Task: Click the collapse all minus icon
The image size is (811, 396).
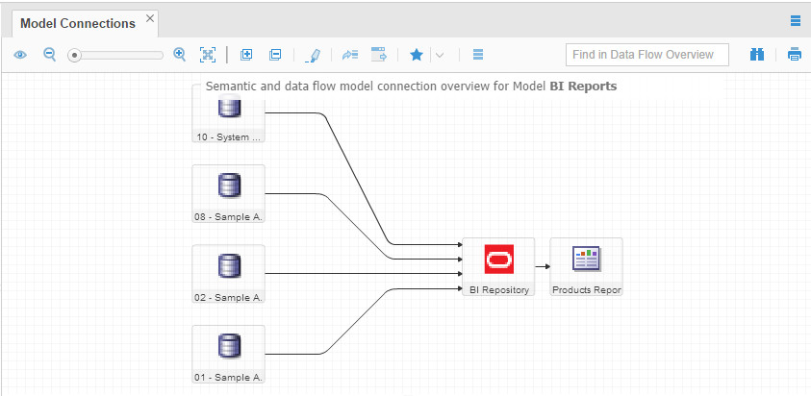Action: pos(275,55)
